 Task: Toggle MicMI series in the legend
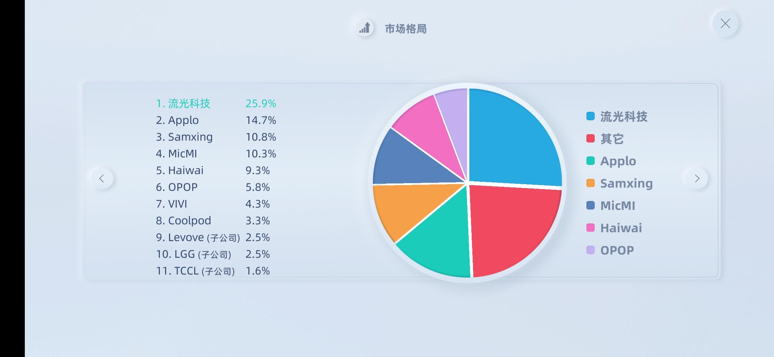611,206
